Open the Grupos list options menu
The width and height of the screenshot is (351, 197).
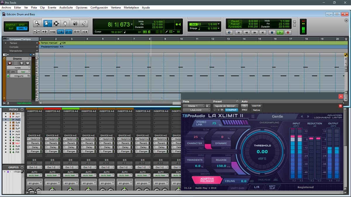click(x=22, y=168)
